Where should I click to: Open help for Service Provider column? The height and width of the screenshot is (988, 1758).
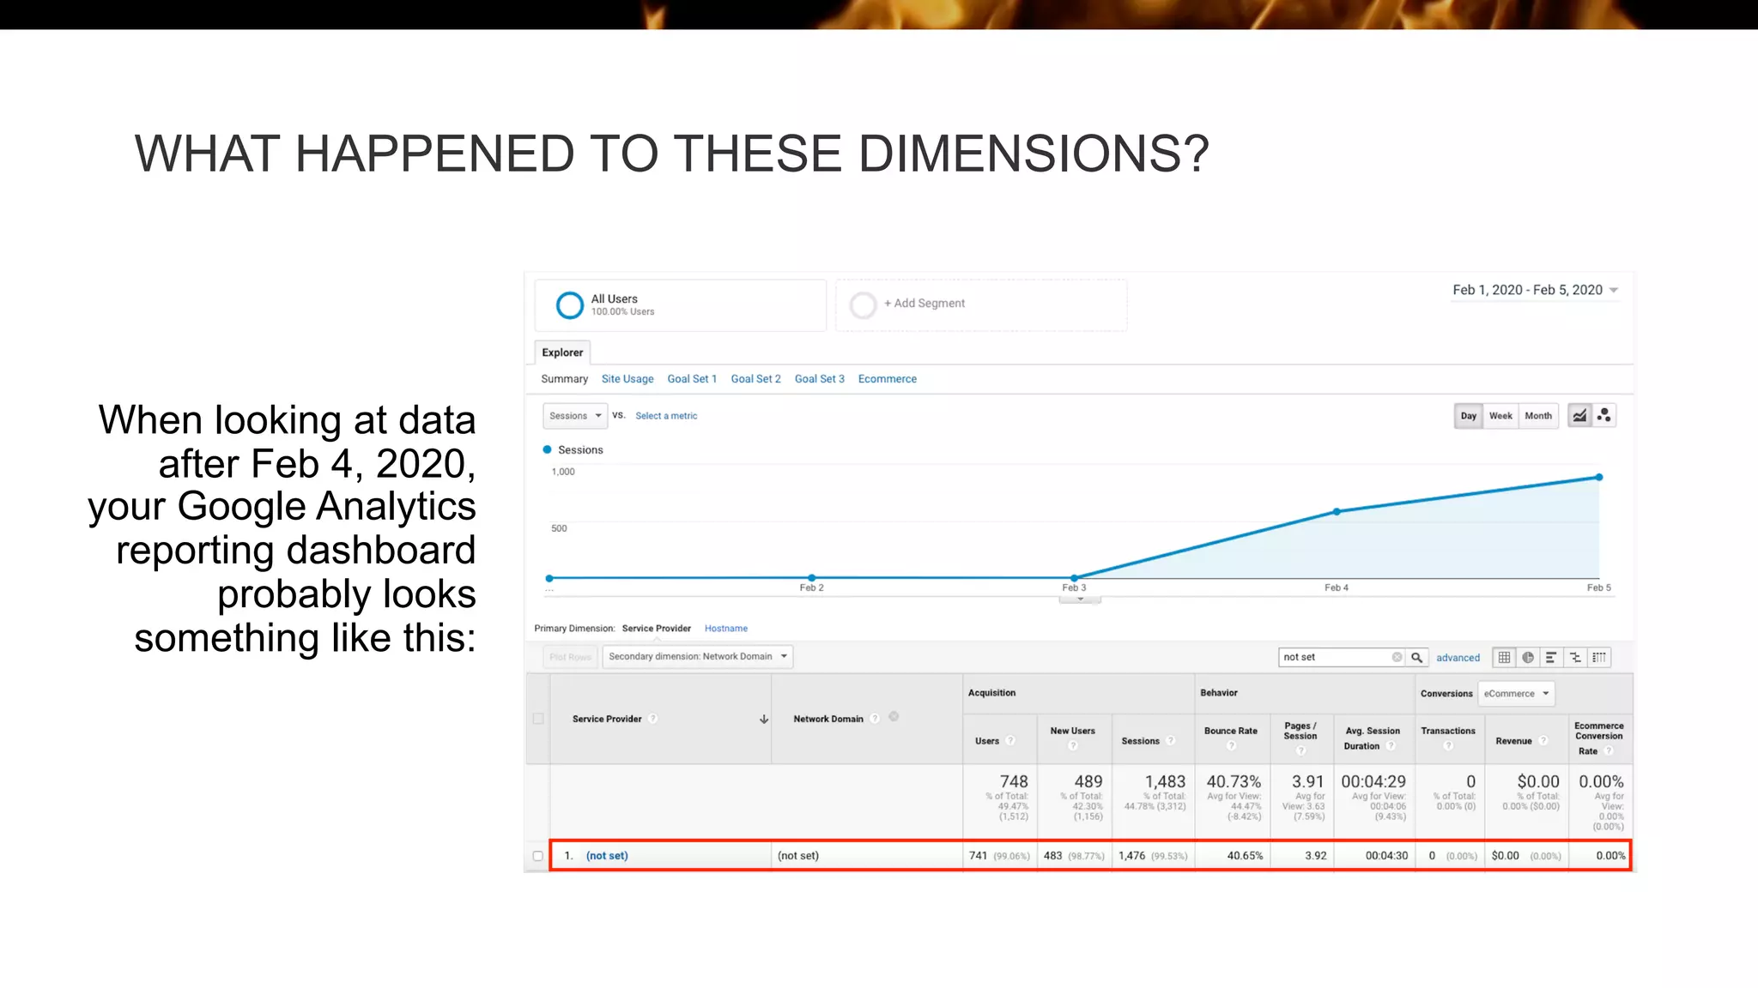coord(653,719)
